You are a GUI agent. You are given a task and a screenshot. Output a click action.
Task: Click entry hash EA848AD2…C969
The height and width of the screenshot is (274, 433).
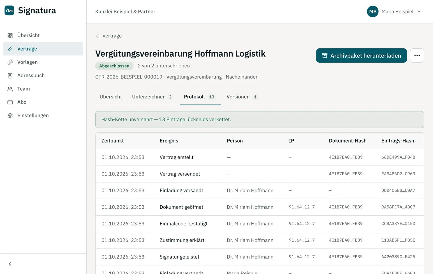coord(398,174)
